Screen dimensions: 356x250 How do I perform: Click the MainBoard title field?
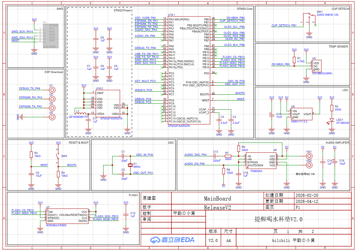pos(217,198)
